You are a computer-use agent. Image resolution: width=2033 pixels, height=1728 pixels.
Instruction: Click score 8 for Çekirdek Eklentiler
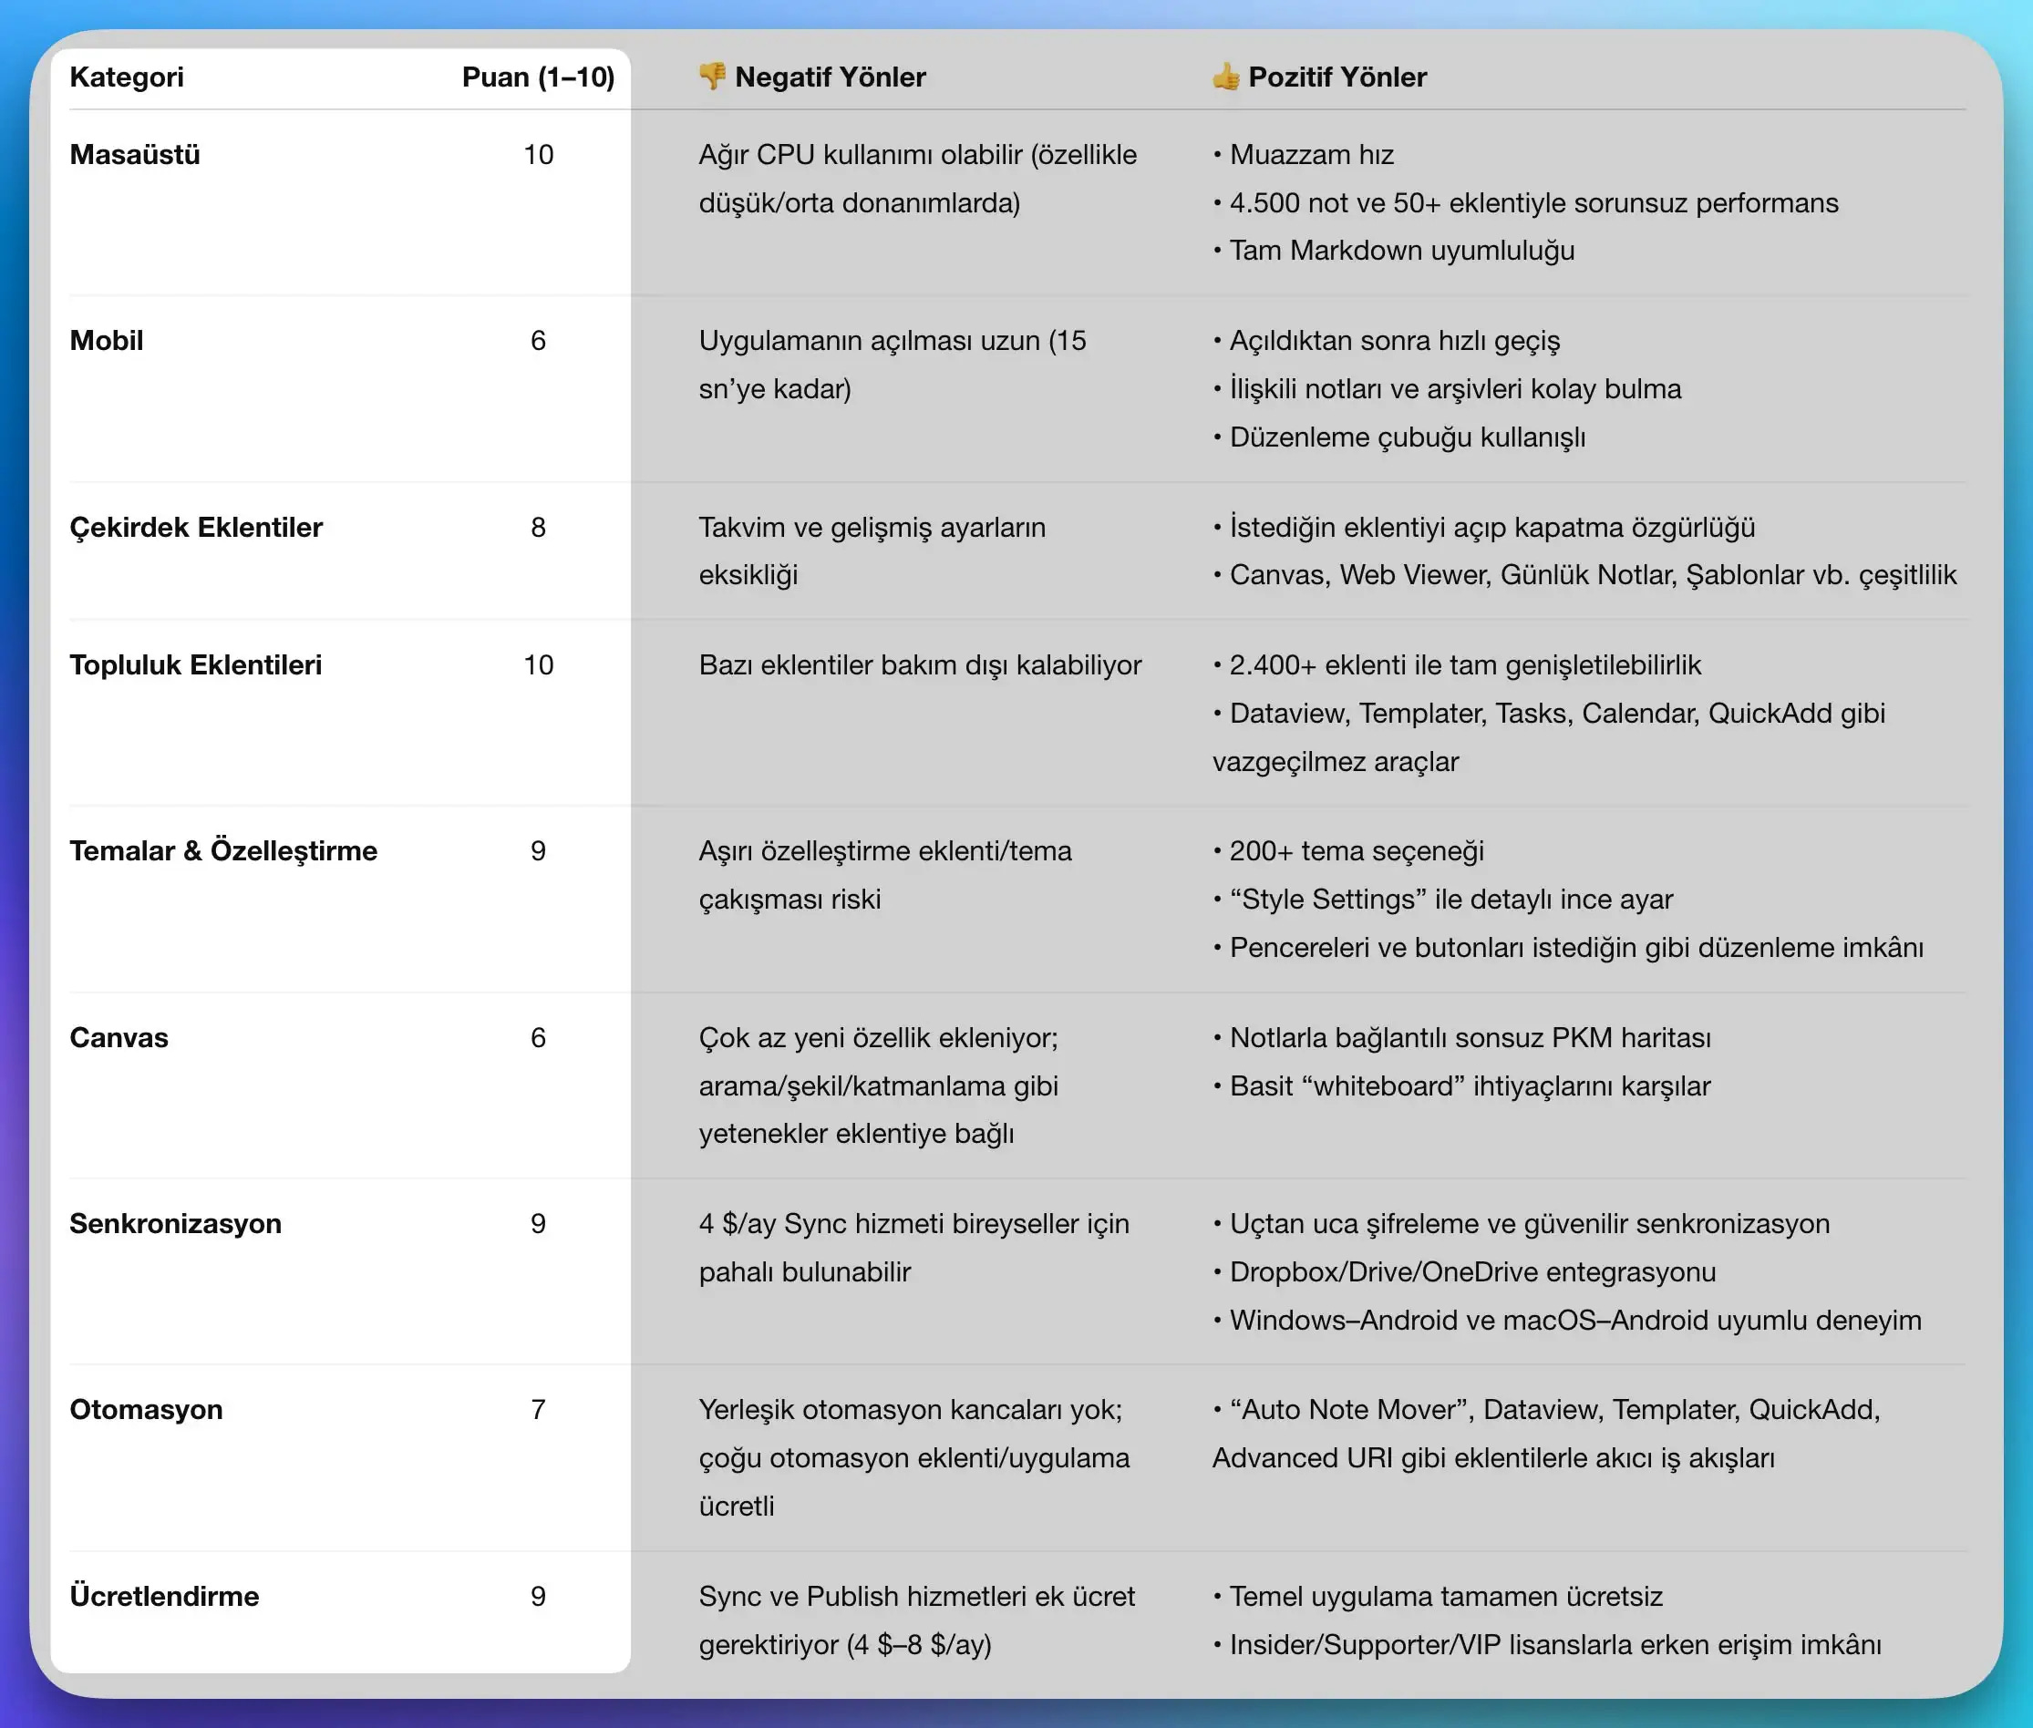click(538, 527)
